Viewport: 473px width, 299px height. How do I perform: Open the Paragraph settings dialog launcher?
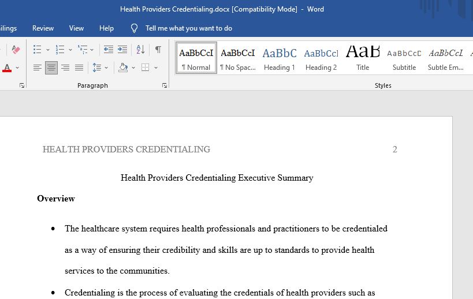pyautogui.click(x=165, y=85)
